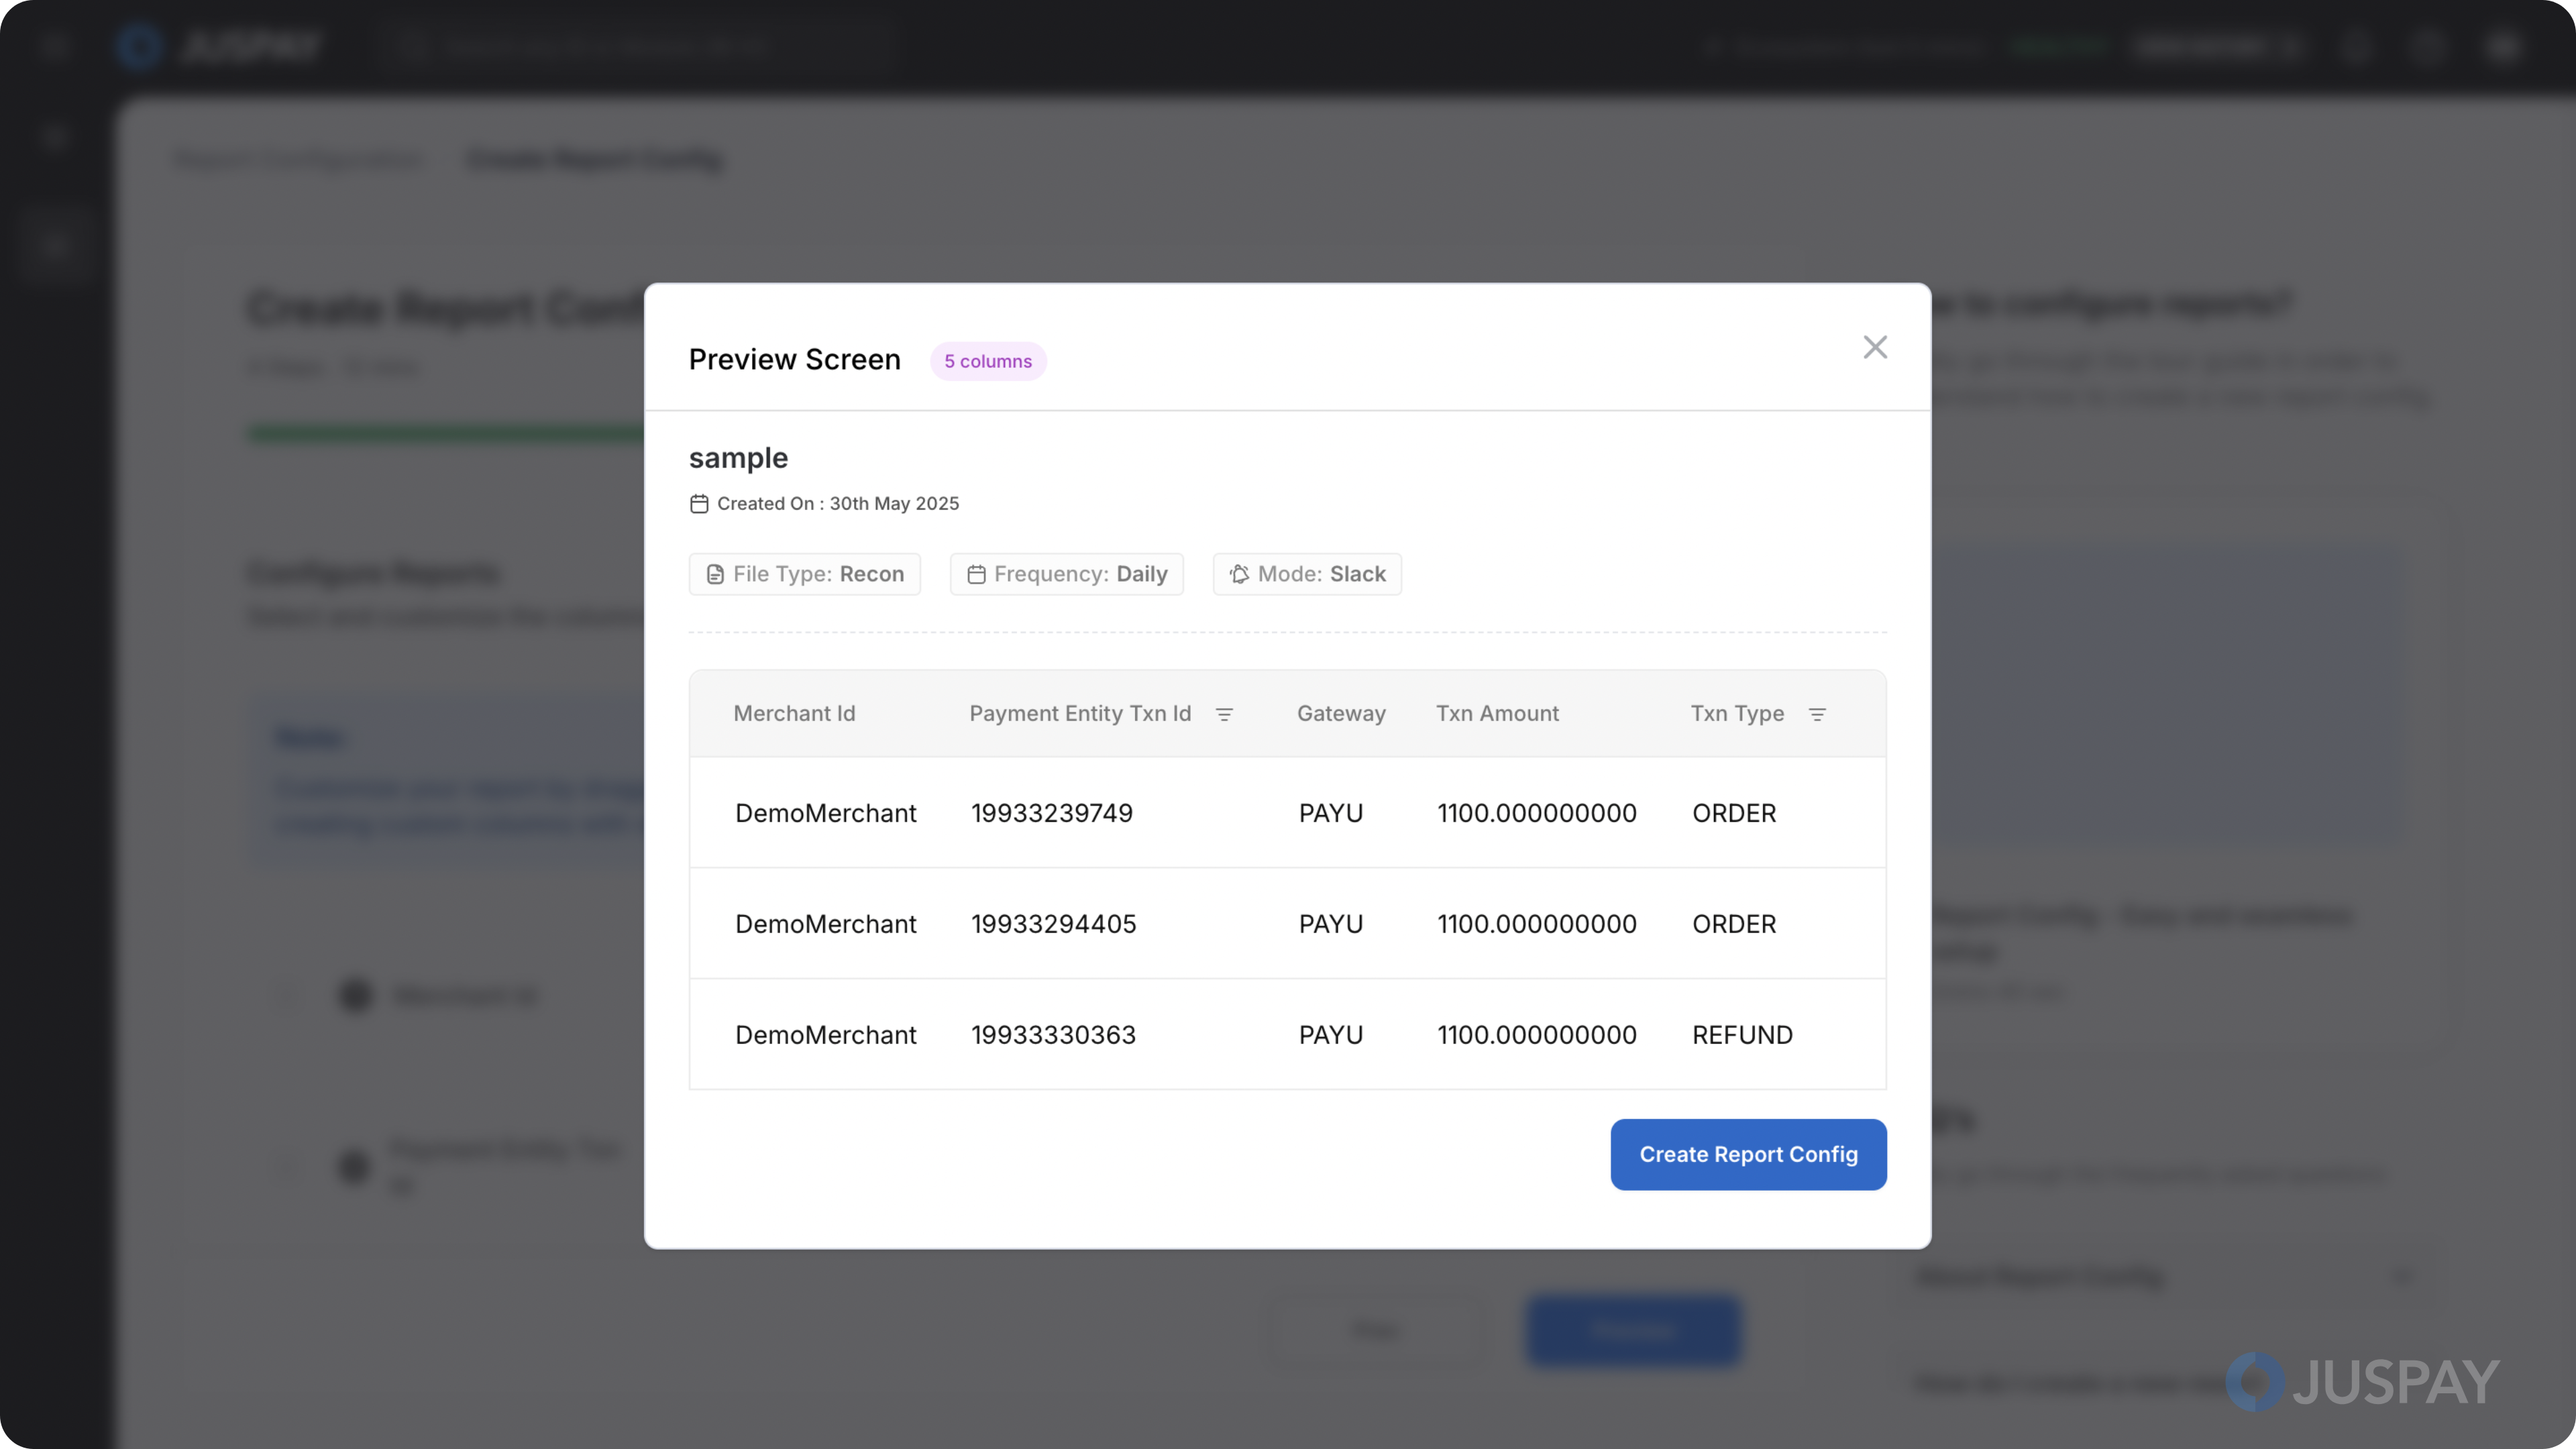
Task: Close the Preview Screen dialog
Action: pyautogui.click(x=1875, y=347)
